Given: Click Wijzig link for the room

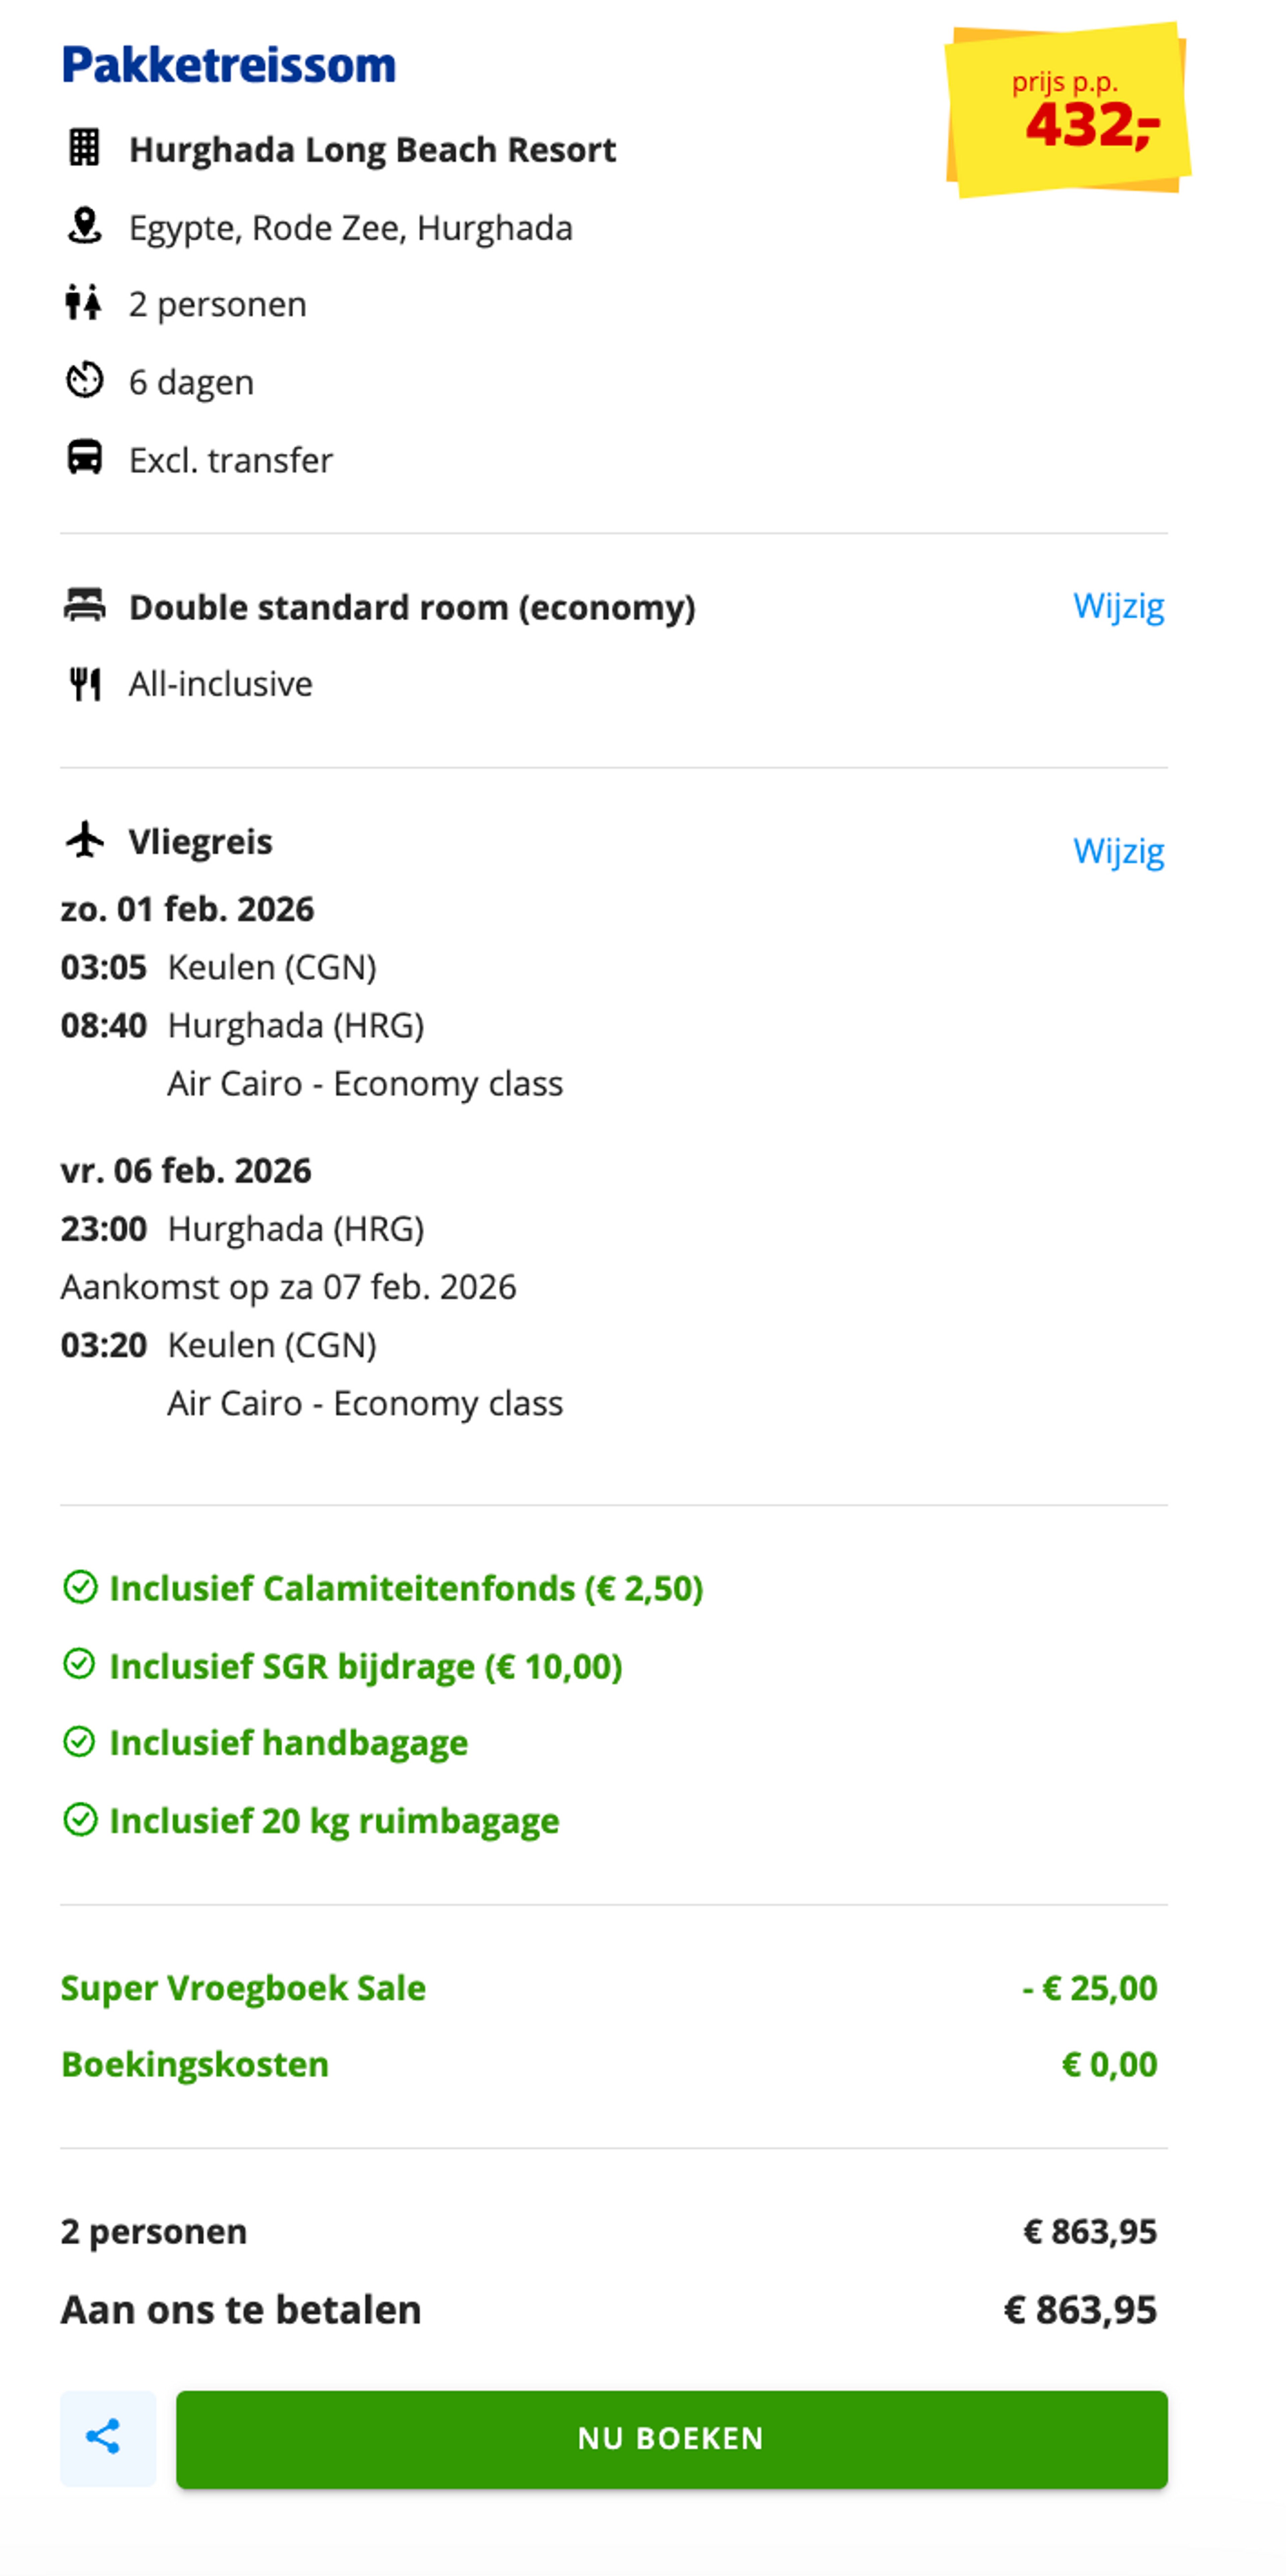Looking at the screenshot, I should 1118,606.
